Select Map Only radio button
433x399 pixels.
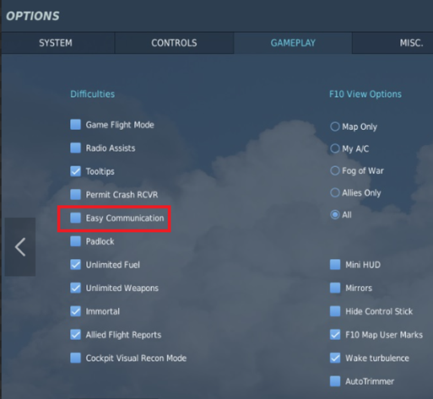pos(335,127)
